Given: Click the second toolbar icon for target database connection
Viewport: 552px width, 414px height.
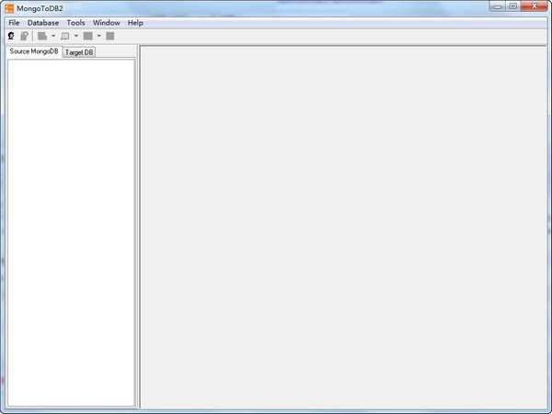Looking at the screenshot, I should [24, 36].
